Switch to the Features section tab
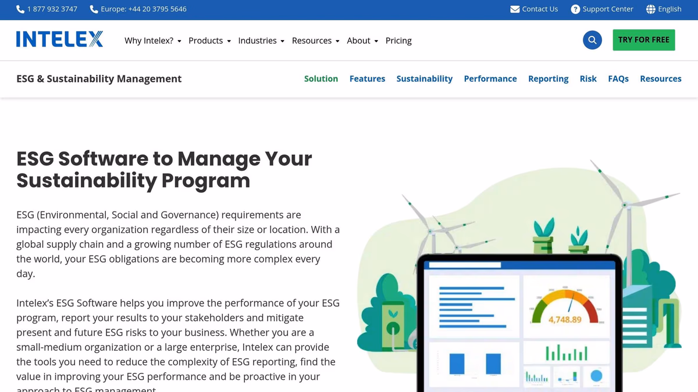Image resolution: width=698 pixels, height=392 pixels. pyautogui.click(x=367, y=79)
